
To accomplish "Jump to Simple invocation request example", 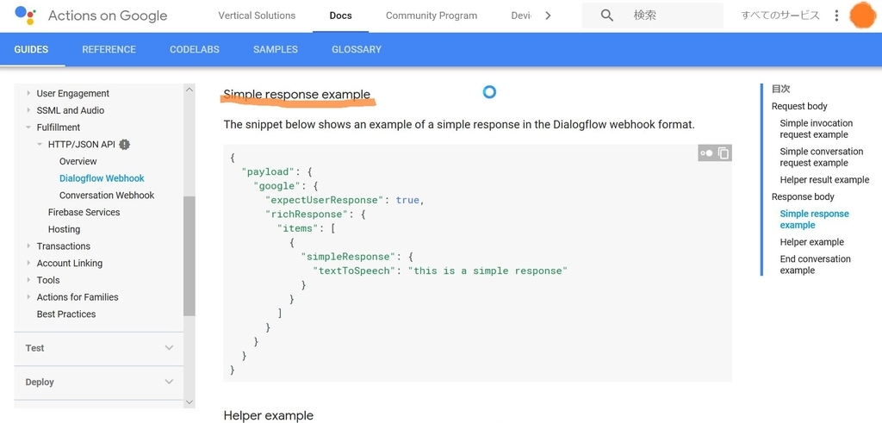I will pos(817,129).
